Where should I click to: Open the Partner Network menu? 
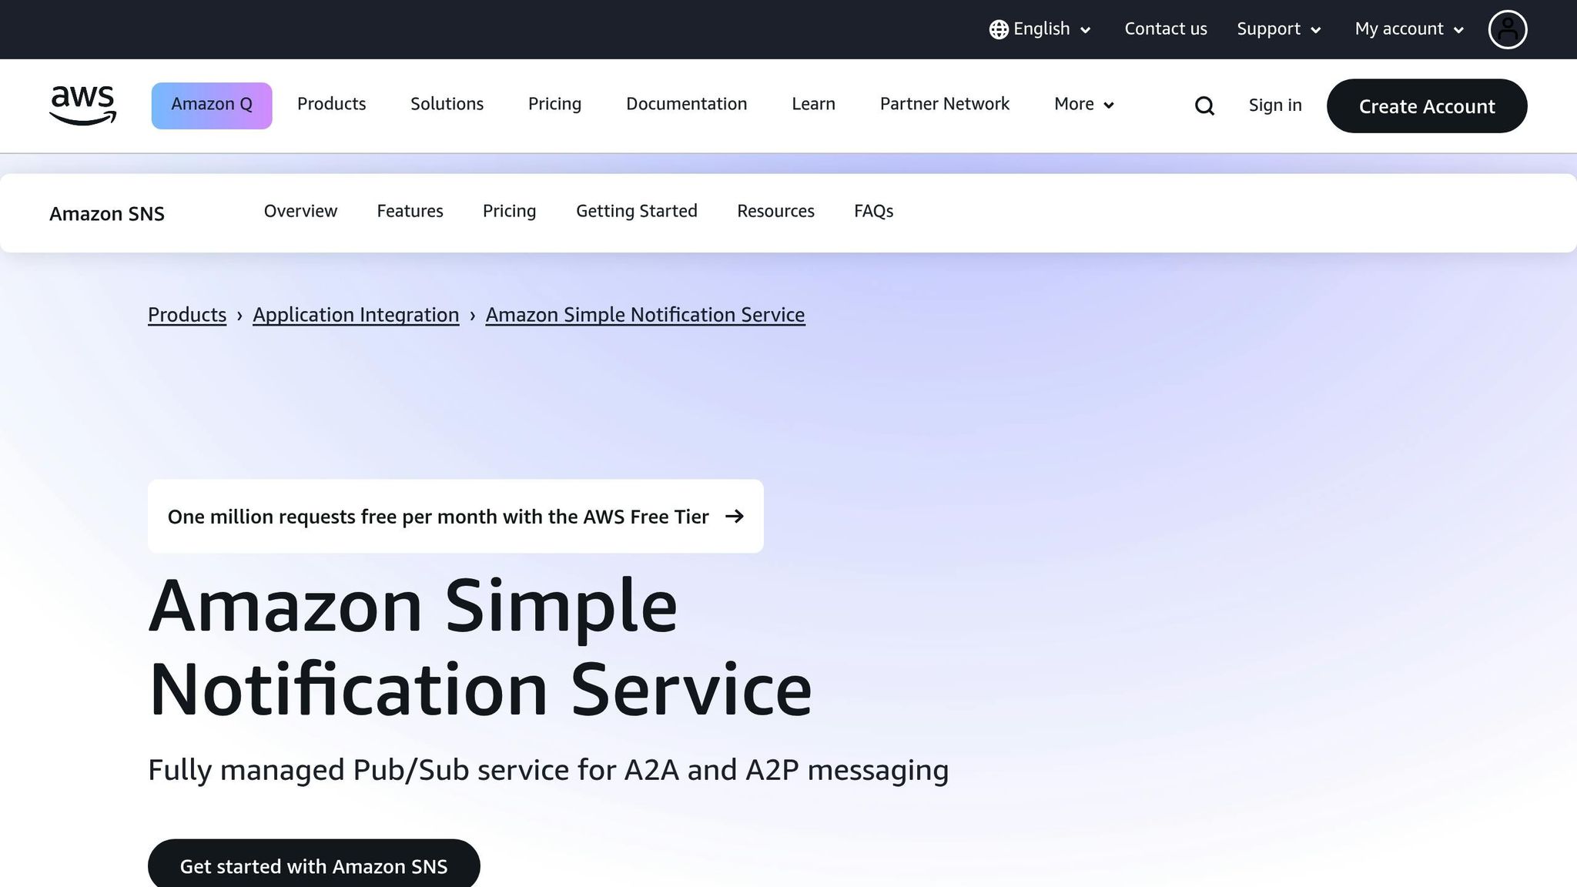pyautogui.click(x=944, y=104)
